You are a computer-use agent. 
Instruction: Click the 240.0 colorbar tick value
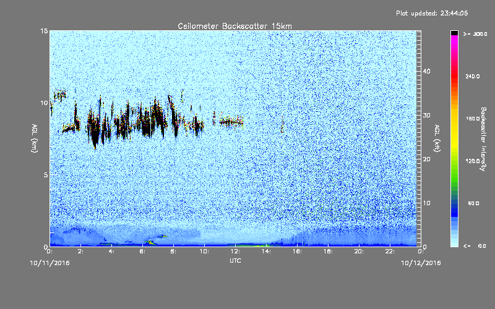coord(473,77)
